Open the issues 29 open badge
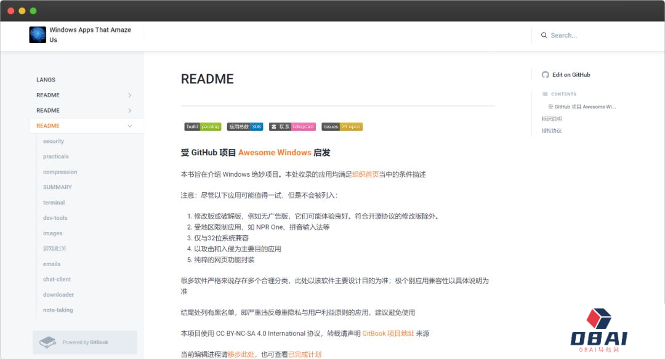665x359 pixels. (x=342, y=126)
